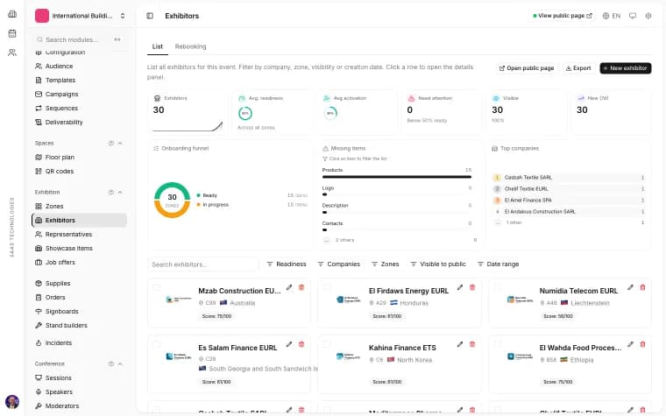
Task: Click the Export button
Action: [x=578, y=68]
